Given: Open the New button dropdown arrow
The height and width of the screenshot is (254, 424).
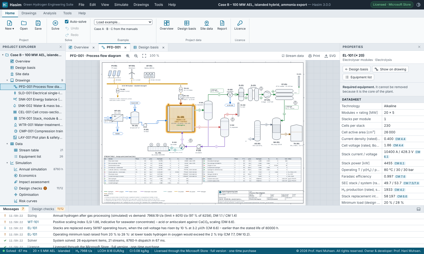Looking at the screenshot, I should point(13,29).
